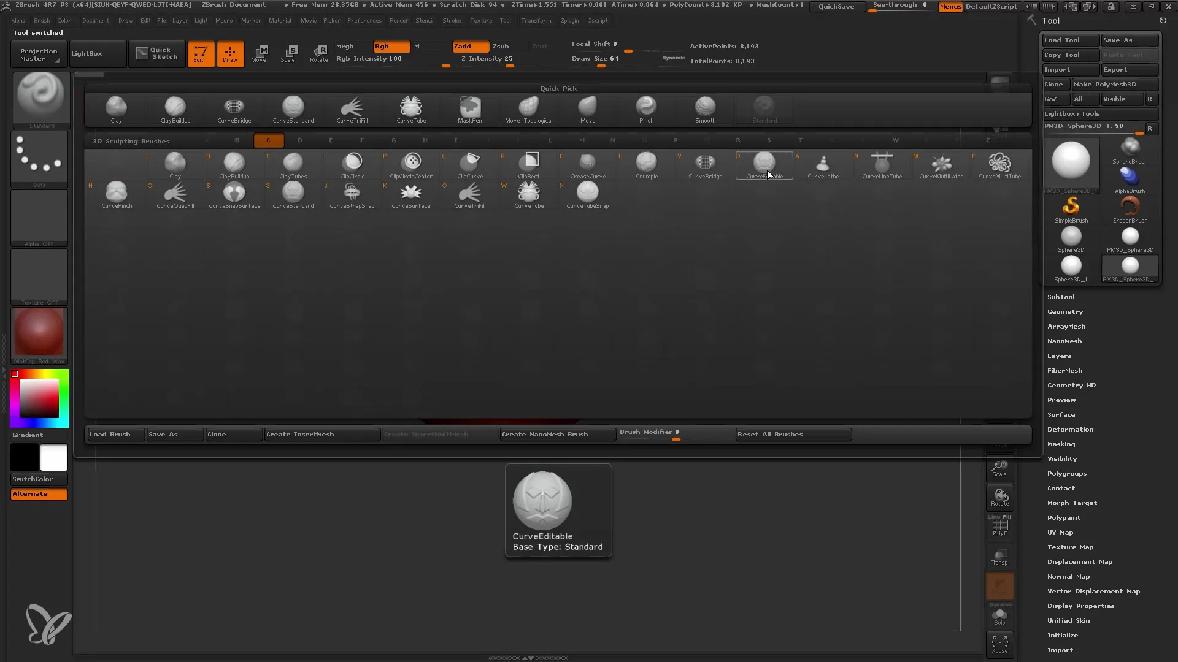Screen dimensions: 1178x662
Task: Activate Rotate mode in top shelf
Action: tap(319, 53)
